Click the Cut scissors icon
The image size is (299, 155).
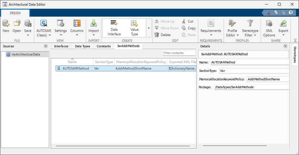click(x=184, y=21)
